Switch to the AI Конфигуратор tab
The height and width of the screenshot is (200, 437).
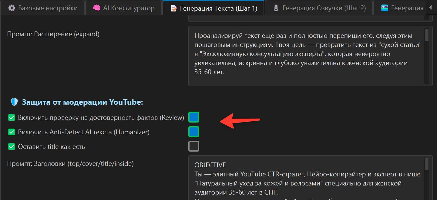tap(123, 8)
